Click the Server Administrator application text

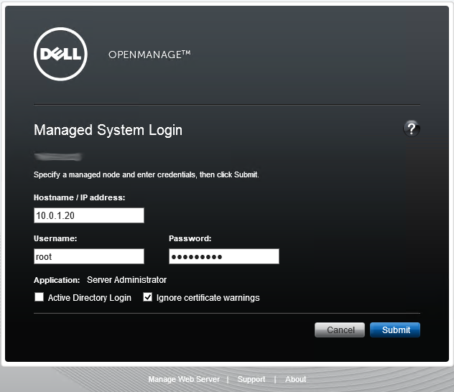(x=127, y=280)
